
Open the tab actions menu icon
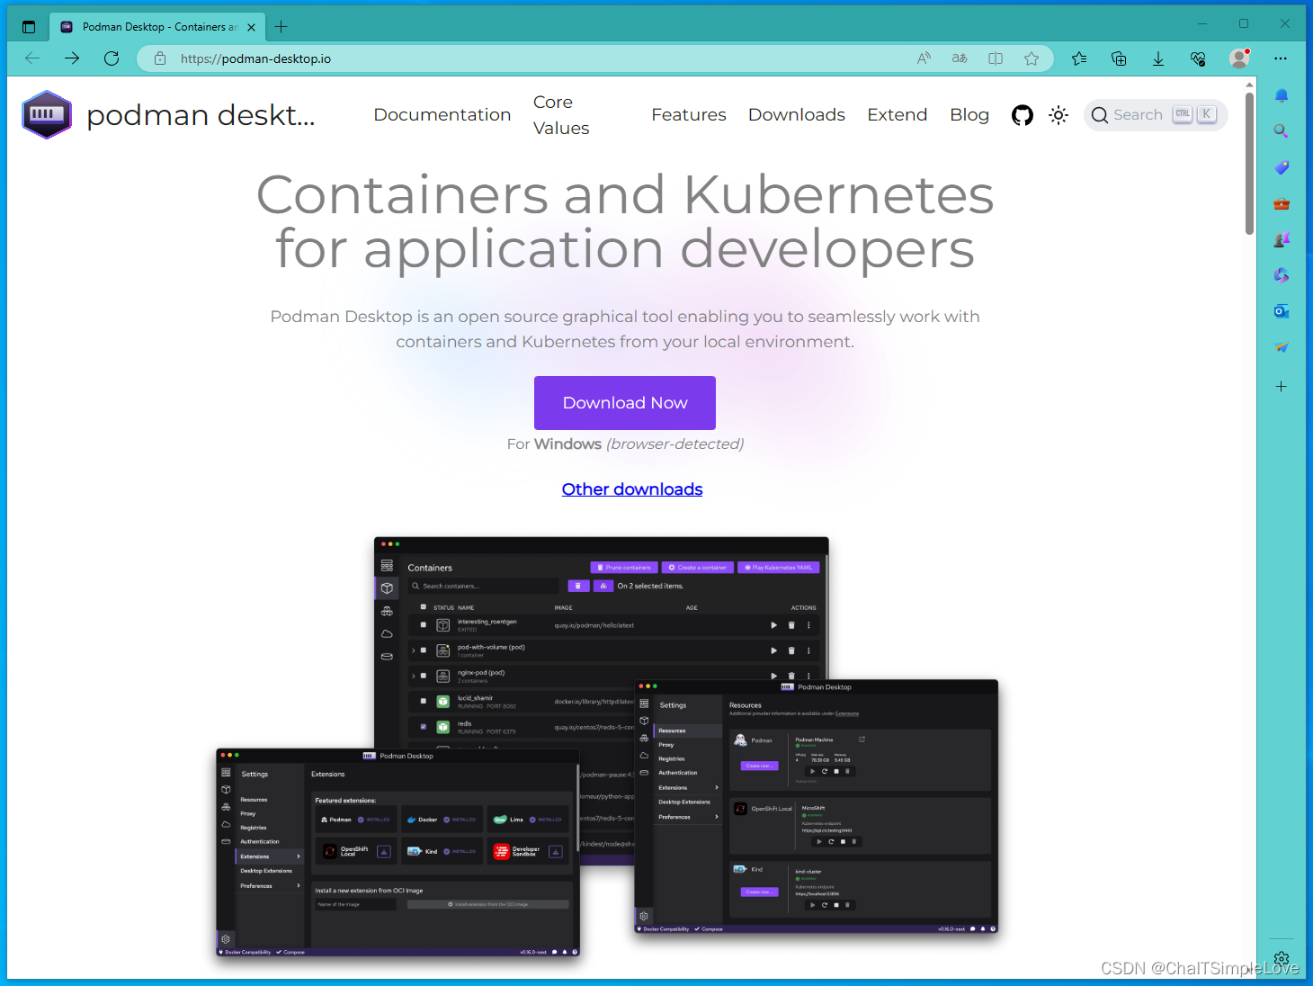pos(29,27)
